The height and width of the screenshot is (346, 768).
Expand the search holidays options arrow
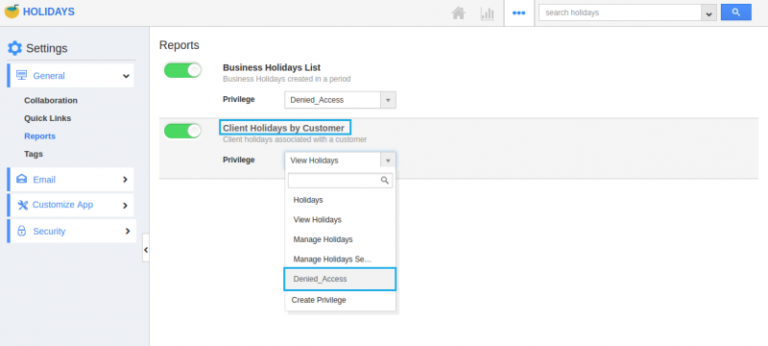point(708,13)
